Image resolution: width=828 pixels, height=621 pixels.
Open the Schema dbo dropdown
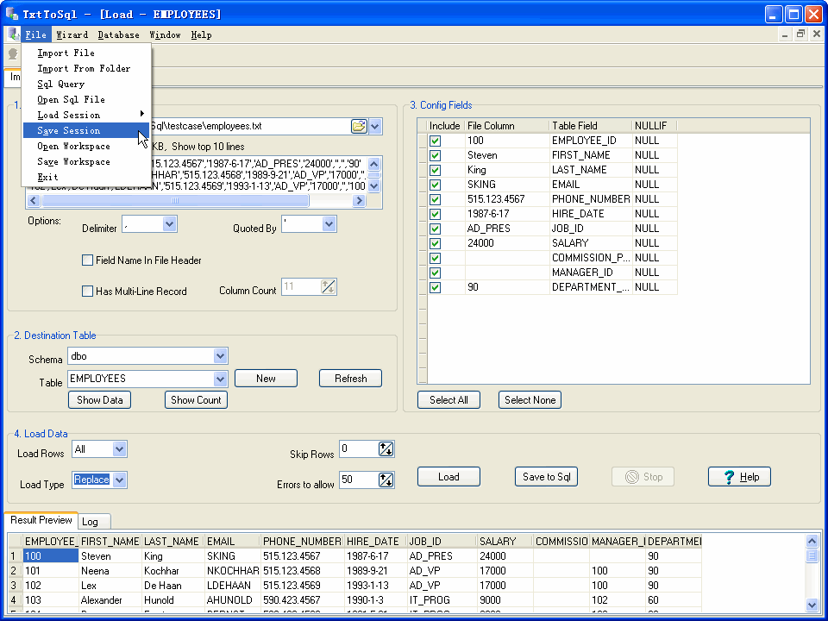220,356
